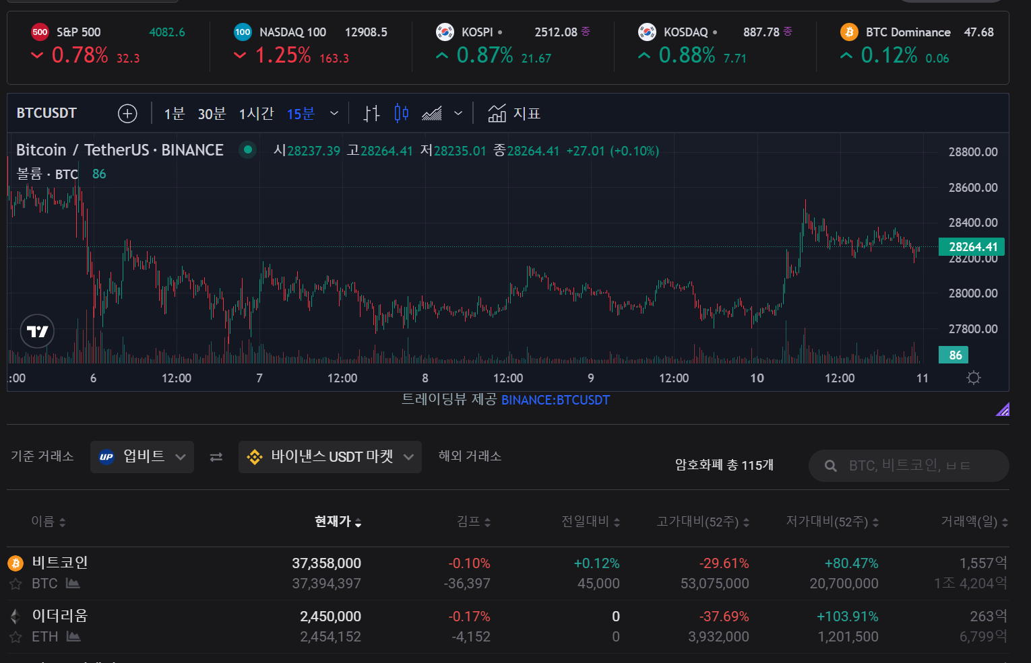Add Ethereum to favorites with star
Image resolution: width=1031 pixels, height=663 pixels.
15,637
